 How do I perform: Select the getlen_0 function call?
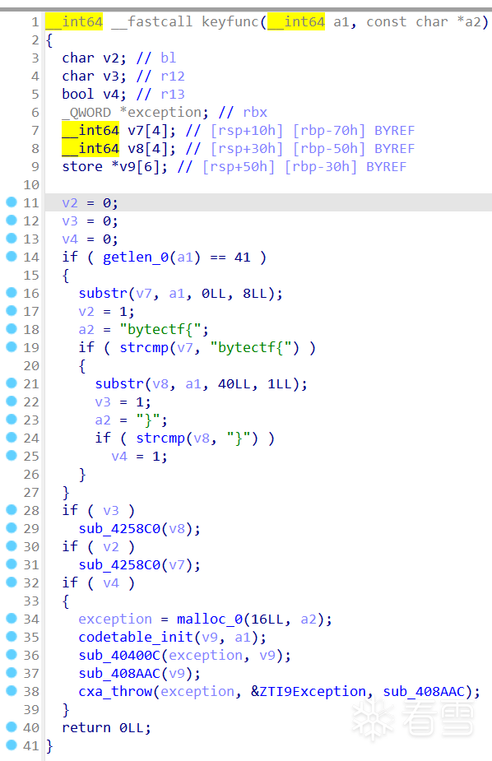136,258
